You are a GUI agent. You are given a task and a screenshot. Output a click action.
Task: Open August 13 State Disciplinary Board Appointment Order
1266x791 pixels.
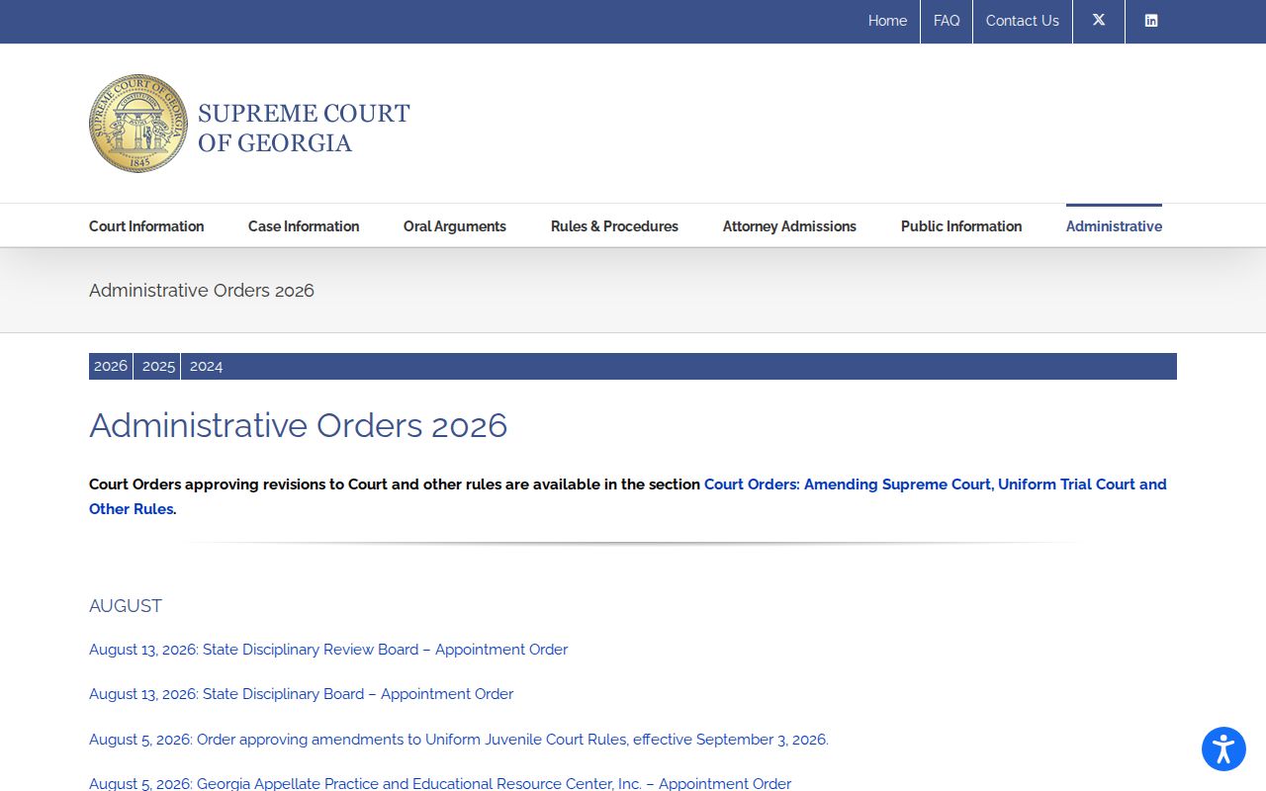tap(302, 694)
